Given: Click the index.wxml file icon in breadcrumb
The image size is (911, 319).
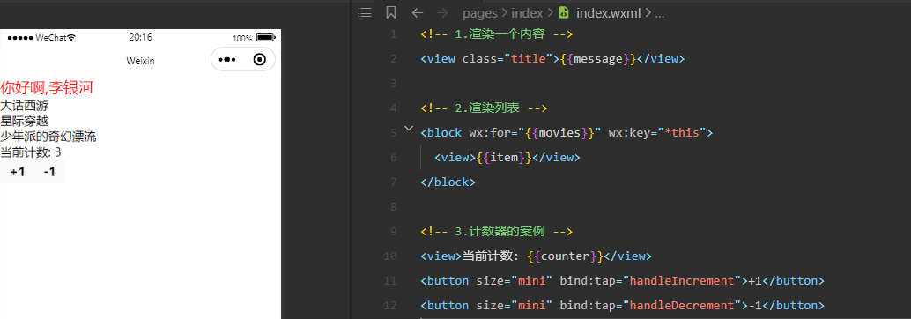Looking at the screenshot, I should coord(564,13).
